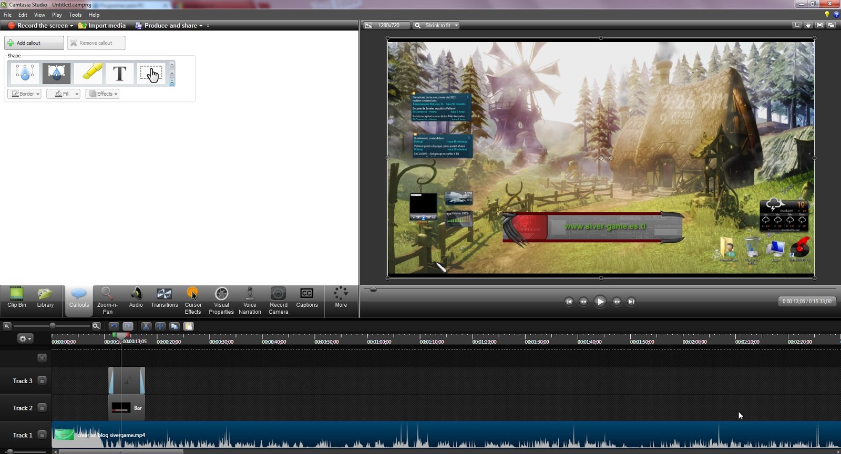
Task: Open the Border dropdown
Action: click(x=24, y=94)
